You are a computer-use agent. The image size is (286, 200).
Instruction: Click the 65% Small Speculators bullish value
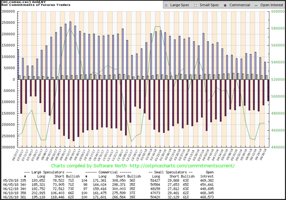tap(186, 185)
